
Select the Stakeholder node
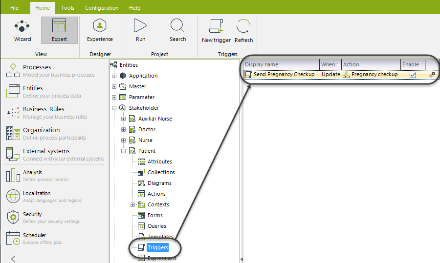click(144, 108)
